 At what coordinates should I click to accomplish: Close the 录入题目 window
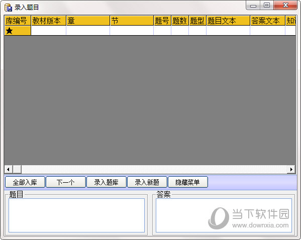[x=285, y=6]
